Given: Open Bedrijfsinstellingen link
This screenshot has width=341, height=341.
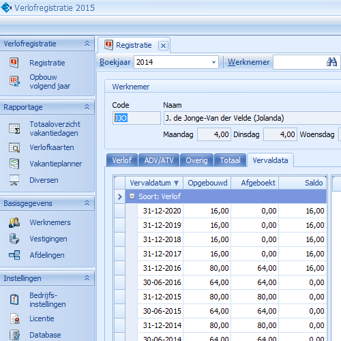Looking at the screenshot, I should coord(48,299).
